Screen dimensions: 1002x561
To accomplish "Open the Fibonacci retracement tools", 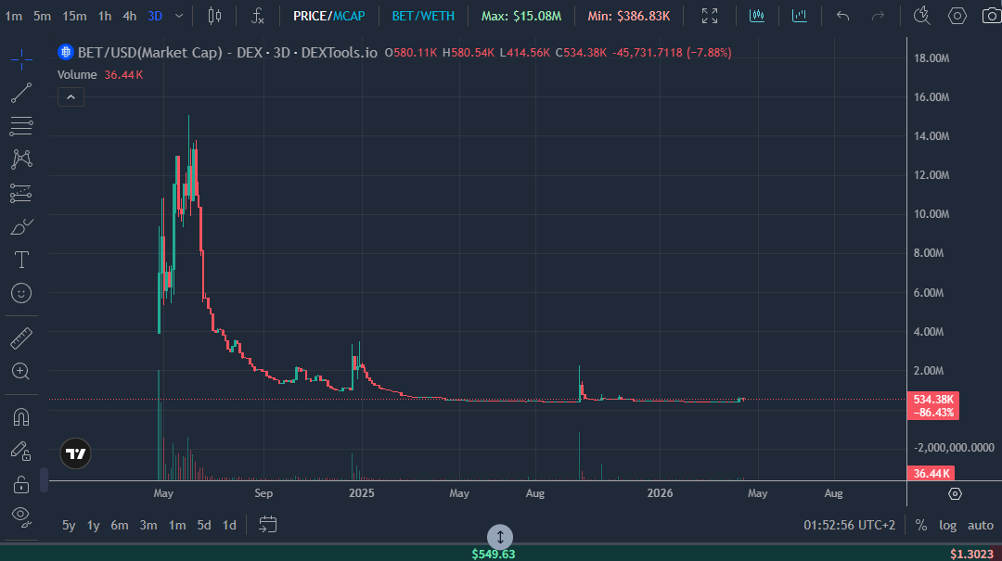I will [21, 126].
